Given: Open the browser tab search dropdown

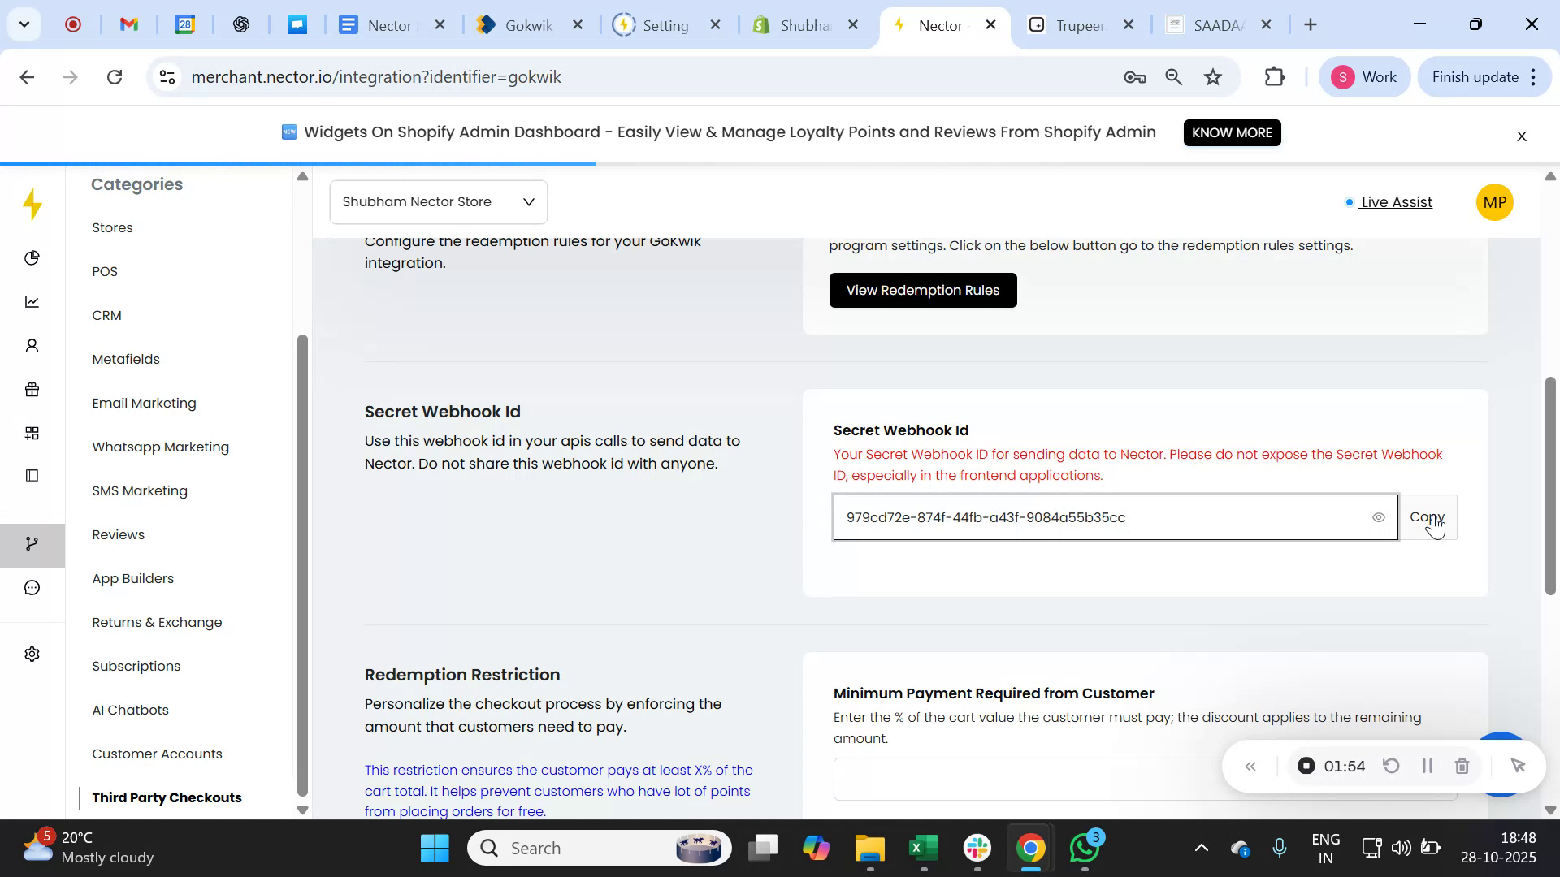Looking at the screenshot, I should [24, 24].
